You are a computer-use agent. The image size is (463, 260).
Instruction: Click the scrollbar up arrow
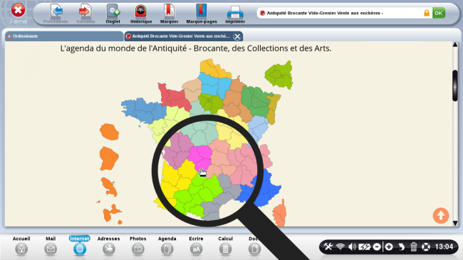pos(455,45)
